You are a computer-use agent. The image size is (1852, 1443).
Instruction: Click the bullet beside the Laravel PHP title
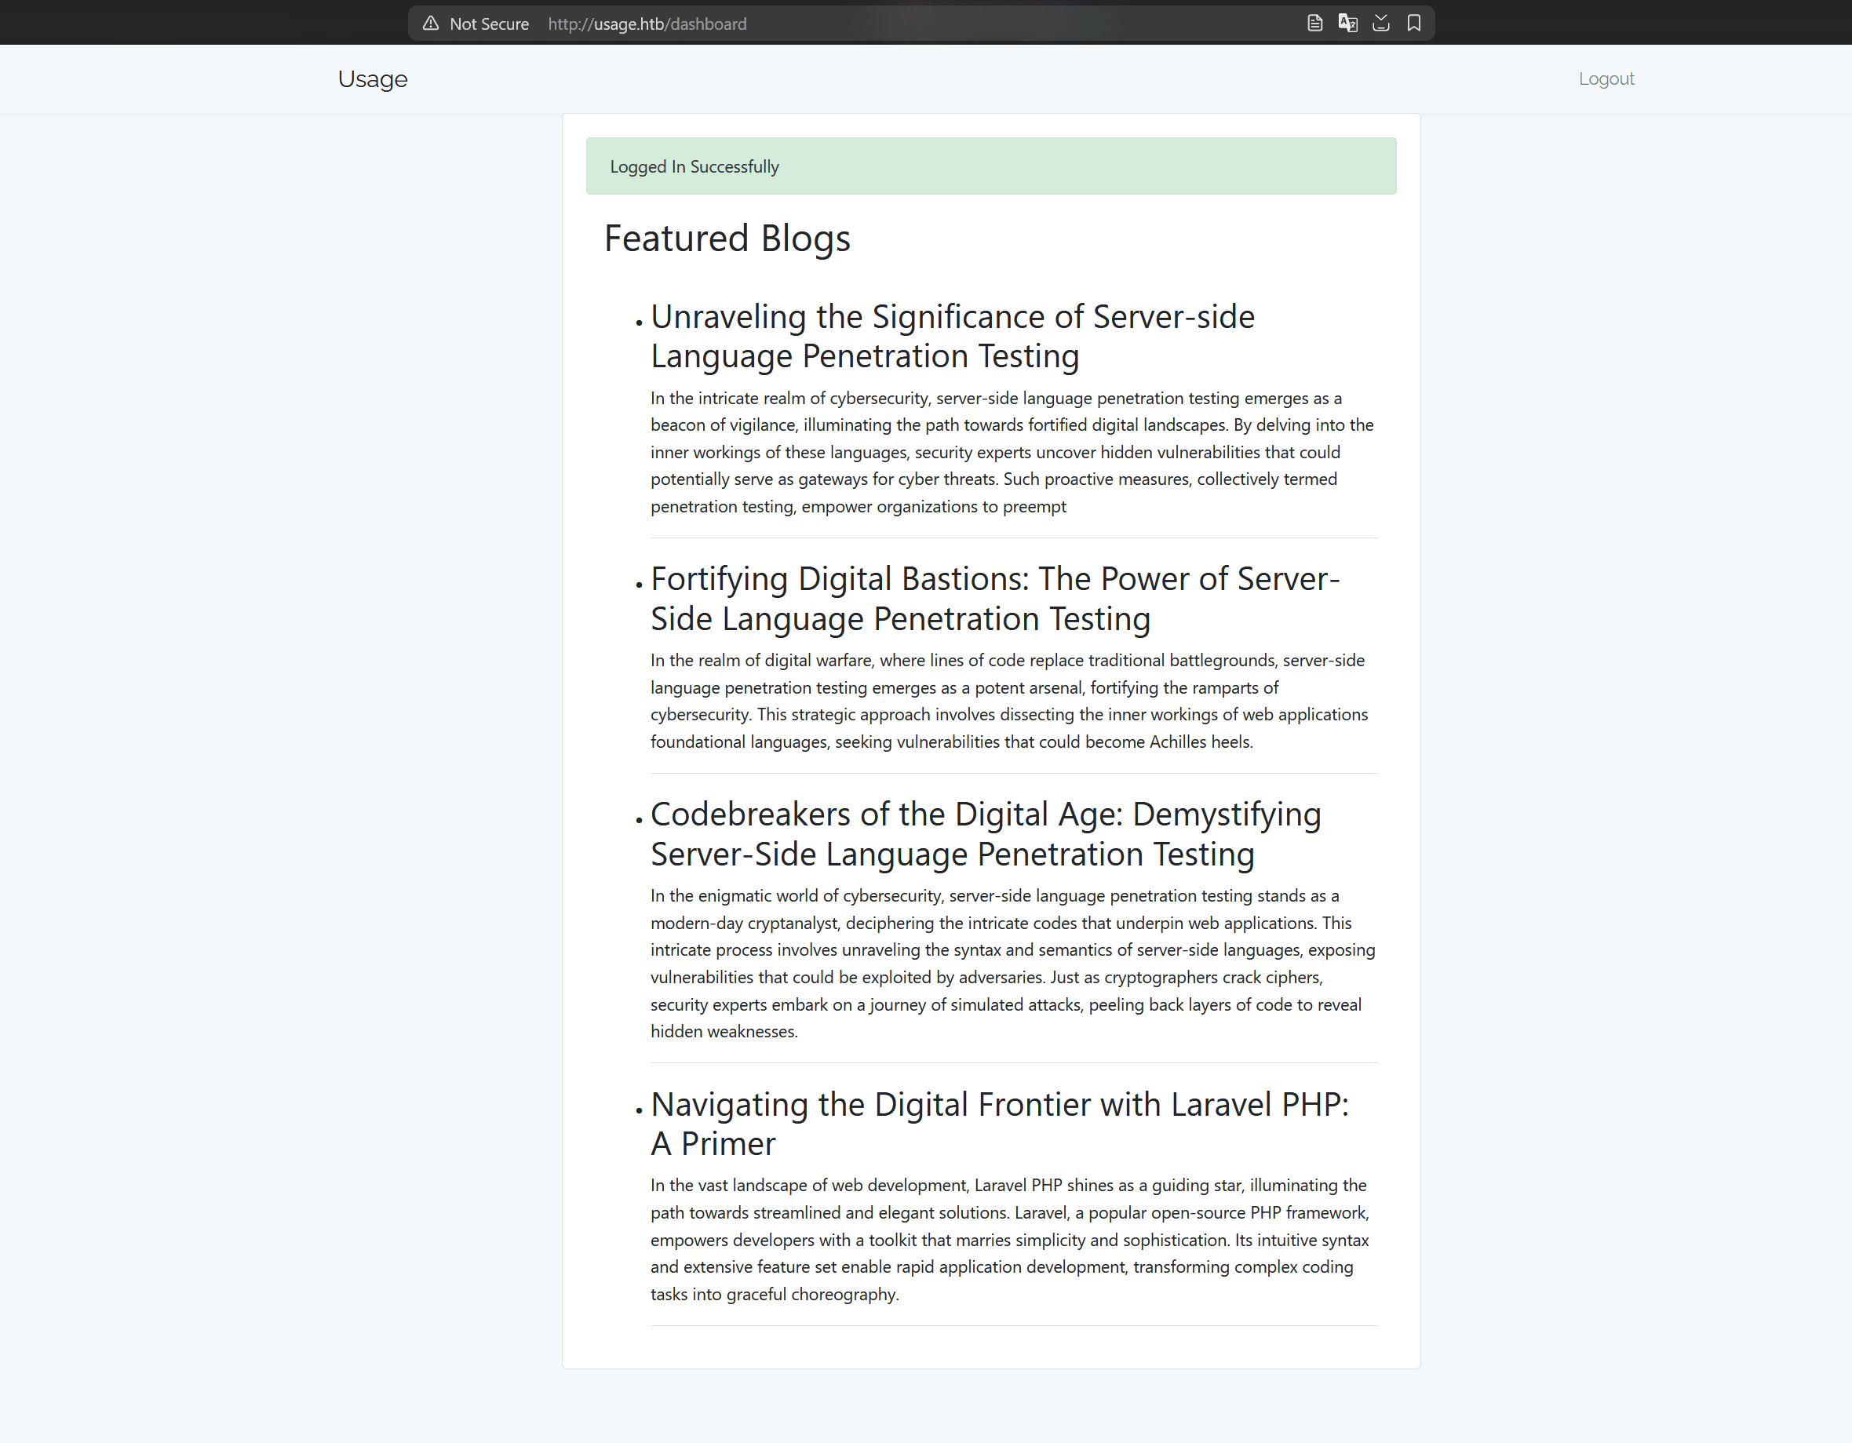click(x=639, y=1109)
